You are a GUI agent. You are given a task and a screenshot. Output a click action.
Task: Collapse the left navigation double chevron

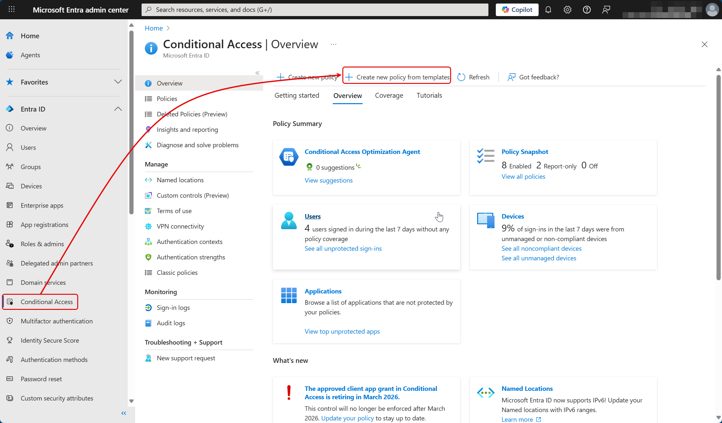[x=124, y=413]
